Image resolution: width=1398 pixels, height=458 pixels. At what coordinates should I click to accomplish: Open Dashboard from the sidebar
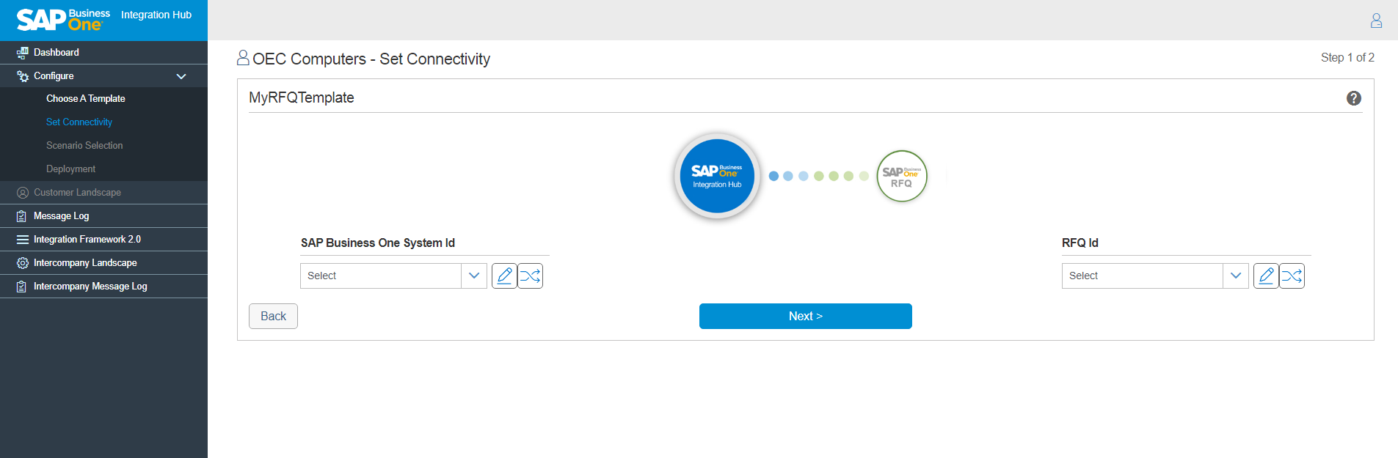(57, 53)
